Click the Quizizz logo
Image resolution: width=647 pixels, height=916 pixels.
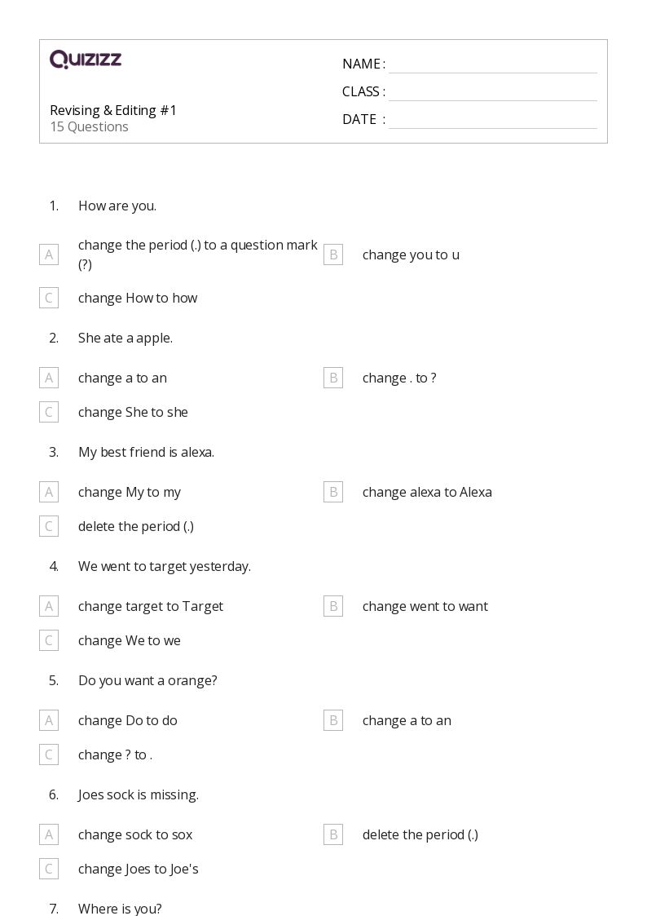[x=86, y=59]
